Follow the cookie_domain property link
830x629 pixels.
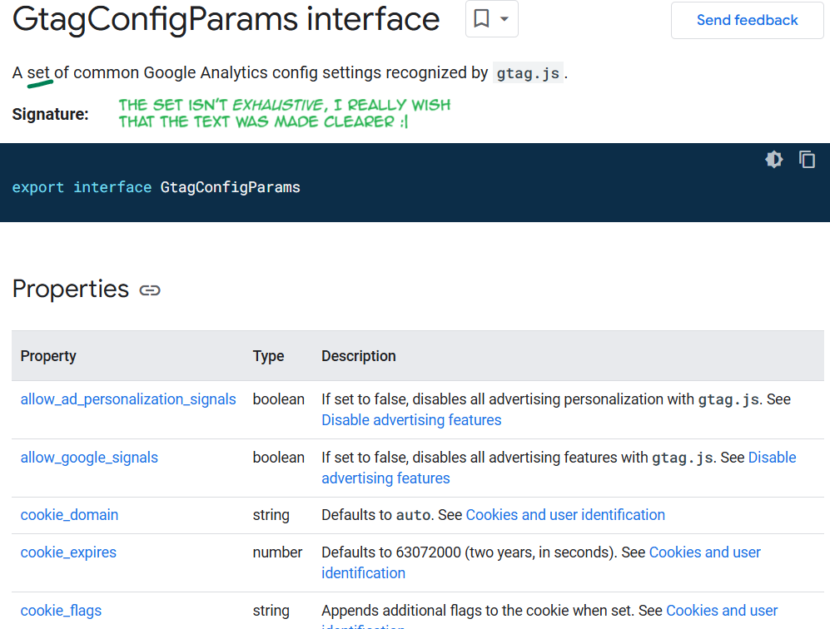(x=69, y=515)
